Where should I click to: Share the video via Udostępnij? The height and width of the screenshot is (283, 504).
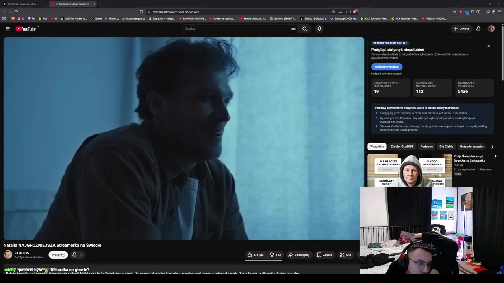[x=299, y=255]
